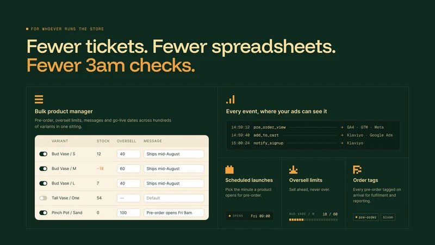The width and height of the screenshot is (435, 245).
Task: Click the Scheduled launches heading
Action: (249, 180)
